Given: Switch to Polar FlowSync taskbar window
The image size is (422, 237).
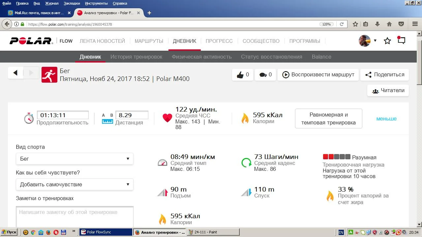Looking at the screenshot, I should click(x=106, y=232).
